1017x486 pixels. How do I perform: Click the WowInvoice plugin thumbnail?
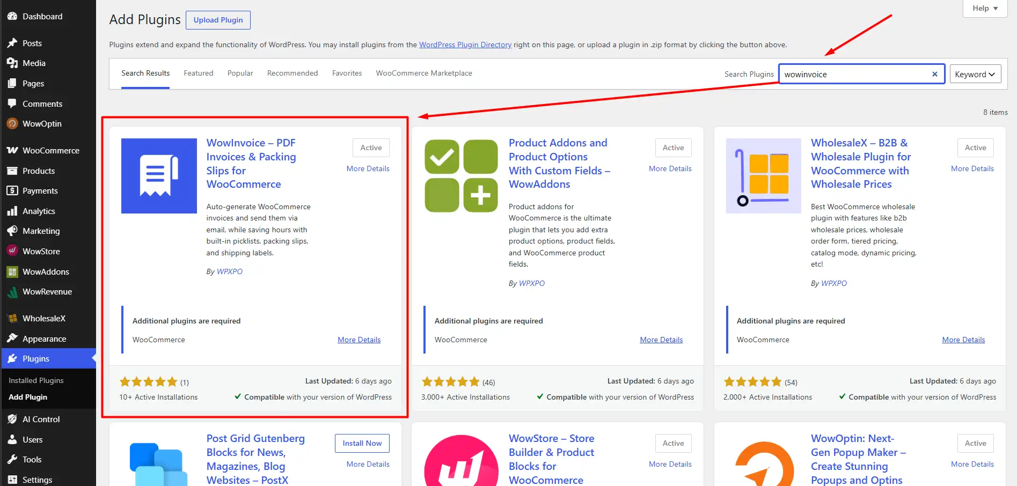pos(159,176)
